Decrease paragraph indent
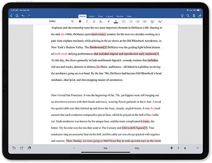The image size is (212, 163). point(138,22)
